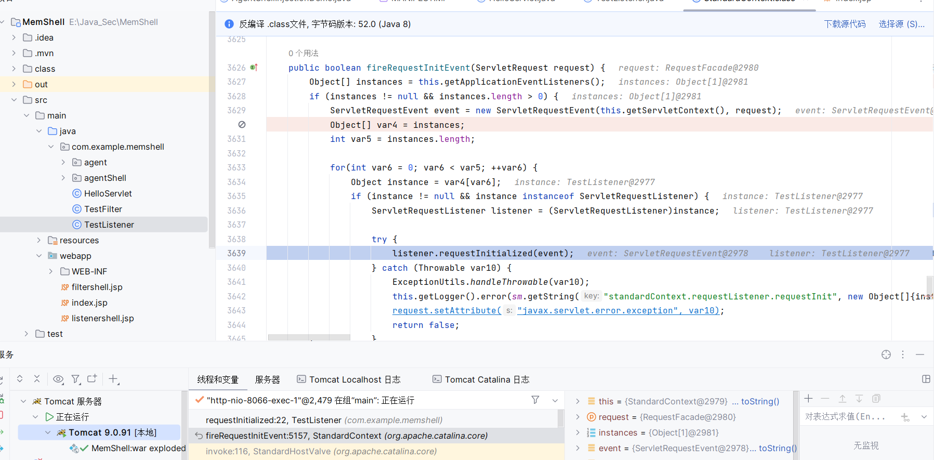Collapse the src folder

[x=14, y=100]
